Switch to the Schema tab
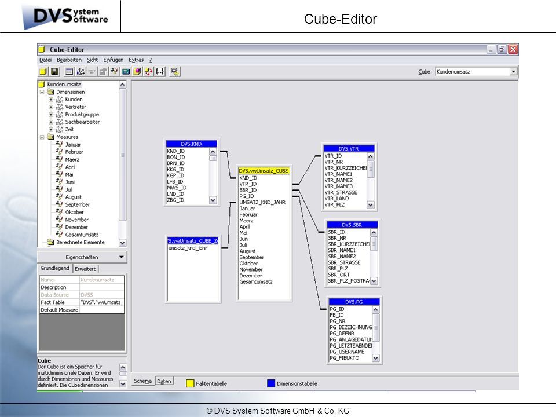This screenshot has height=417, width=556. pyautogui.click(x=143, y=381)
